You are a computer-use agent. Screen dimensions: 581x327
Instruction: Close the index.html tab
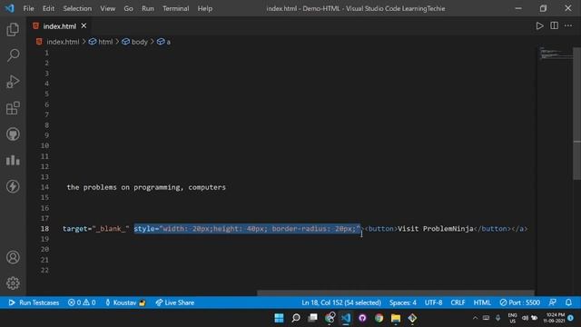(84, 26)
